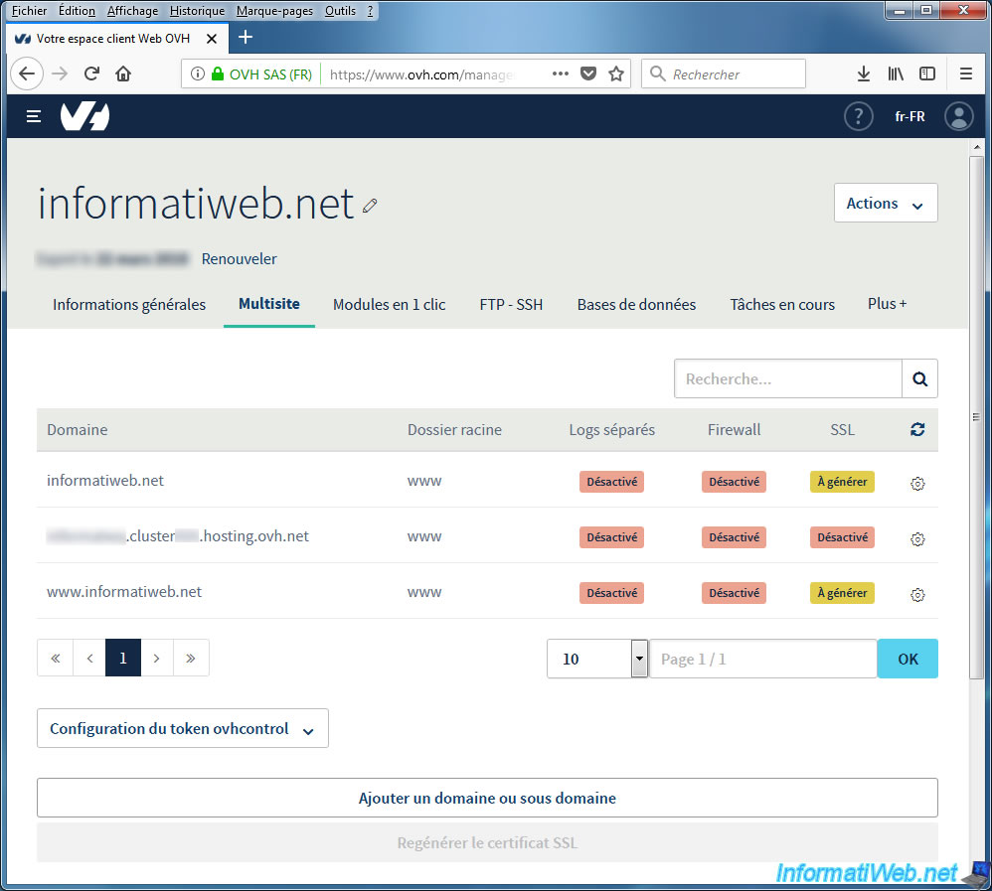Viewport: 992px width, 891px height.
Task: Open the user account avatar icon
Action: point(959,116)
